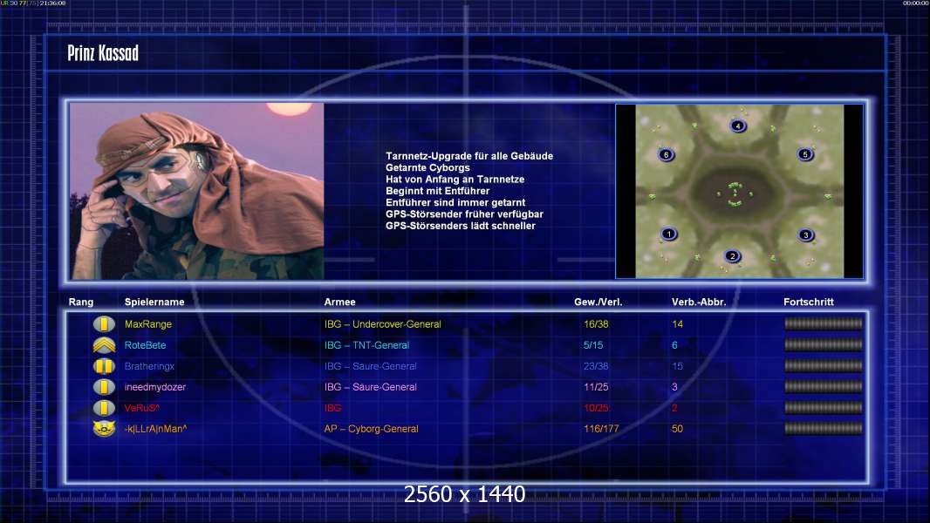Click the Fortschritt column header

tap(809, 302)
